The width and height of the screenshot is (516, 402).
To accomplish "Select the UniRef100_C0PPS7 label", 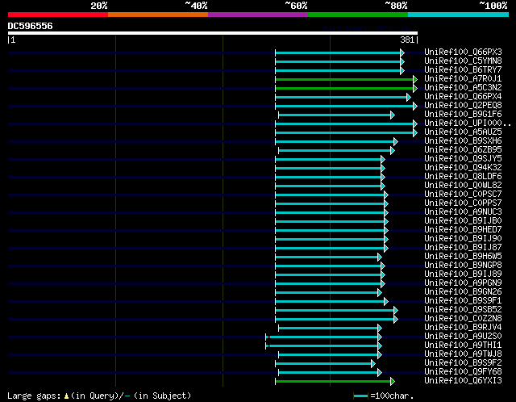I will (x=463, y=203).
